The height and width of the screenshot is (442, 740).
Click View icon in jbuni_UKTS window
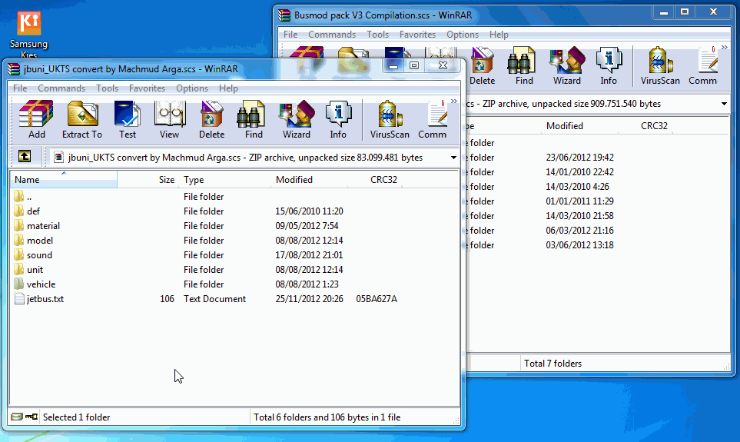169,119
